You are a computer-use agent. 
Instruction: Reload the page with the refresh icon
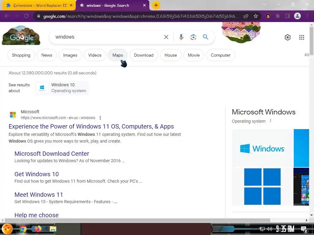pos(26,16)
